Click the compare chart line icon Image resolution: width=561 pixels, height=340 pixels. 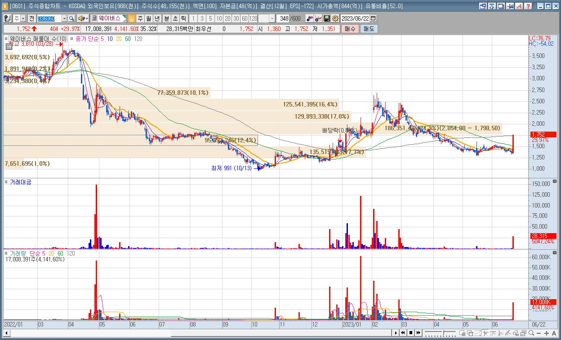(318, 18)
